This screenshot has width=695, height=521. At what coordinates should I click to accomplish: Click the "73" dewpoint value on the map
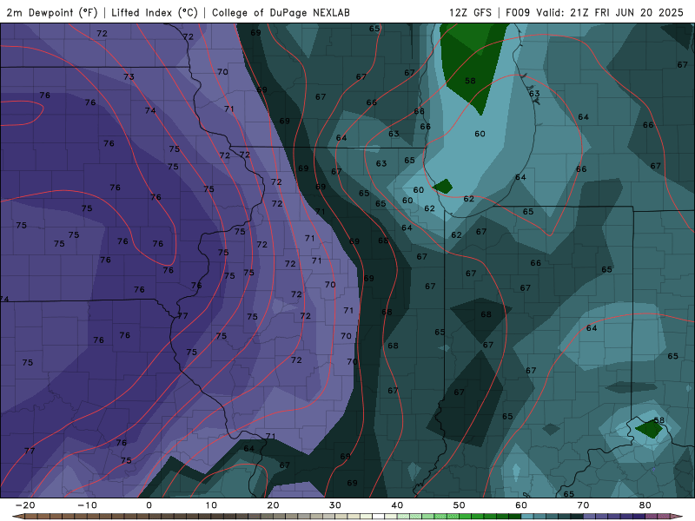pyautogui.click(x=129, y=76)
